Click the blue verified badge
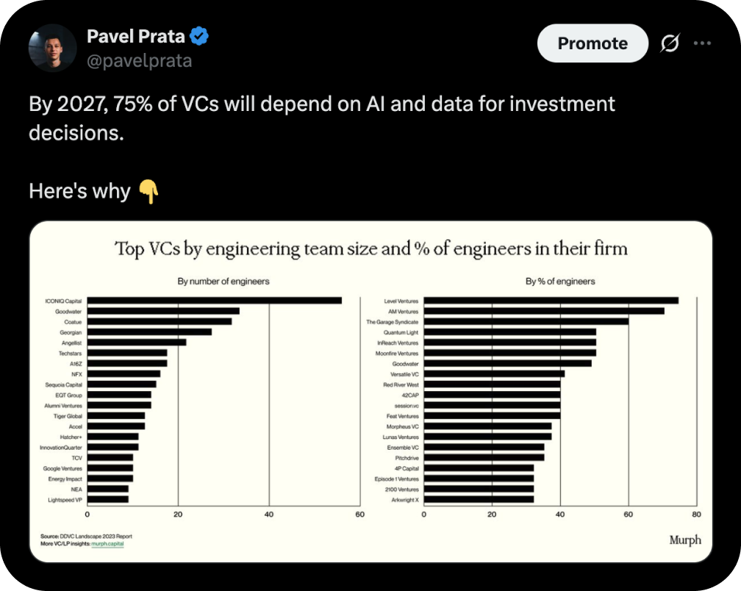 coord(199,36)
